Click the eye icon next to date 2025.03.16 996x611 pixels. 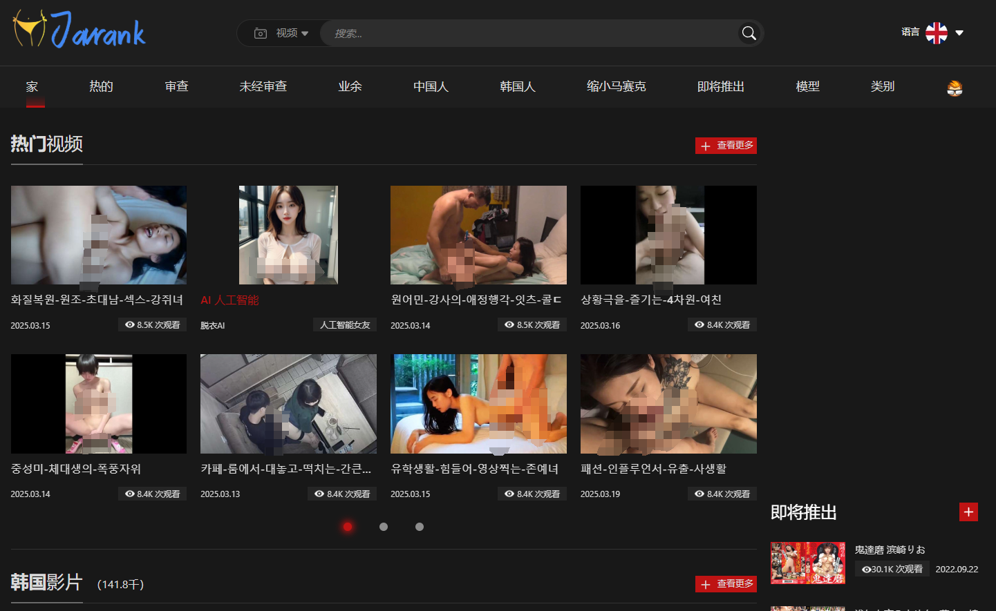pyautogui.click(x=699, y=324)
